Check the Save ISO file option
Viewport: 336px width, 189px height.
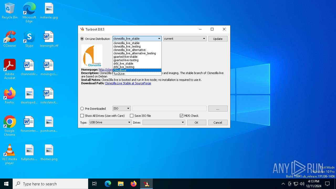(132, 116)
